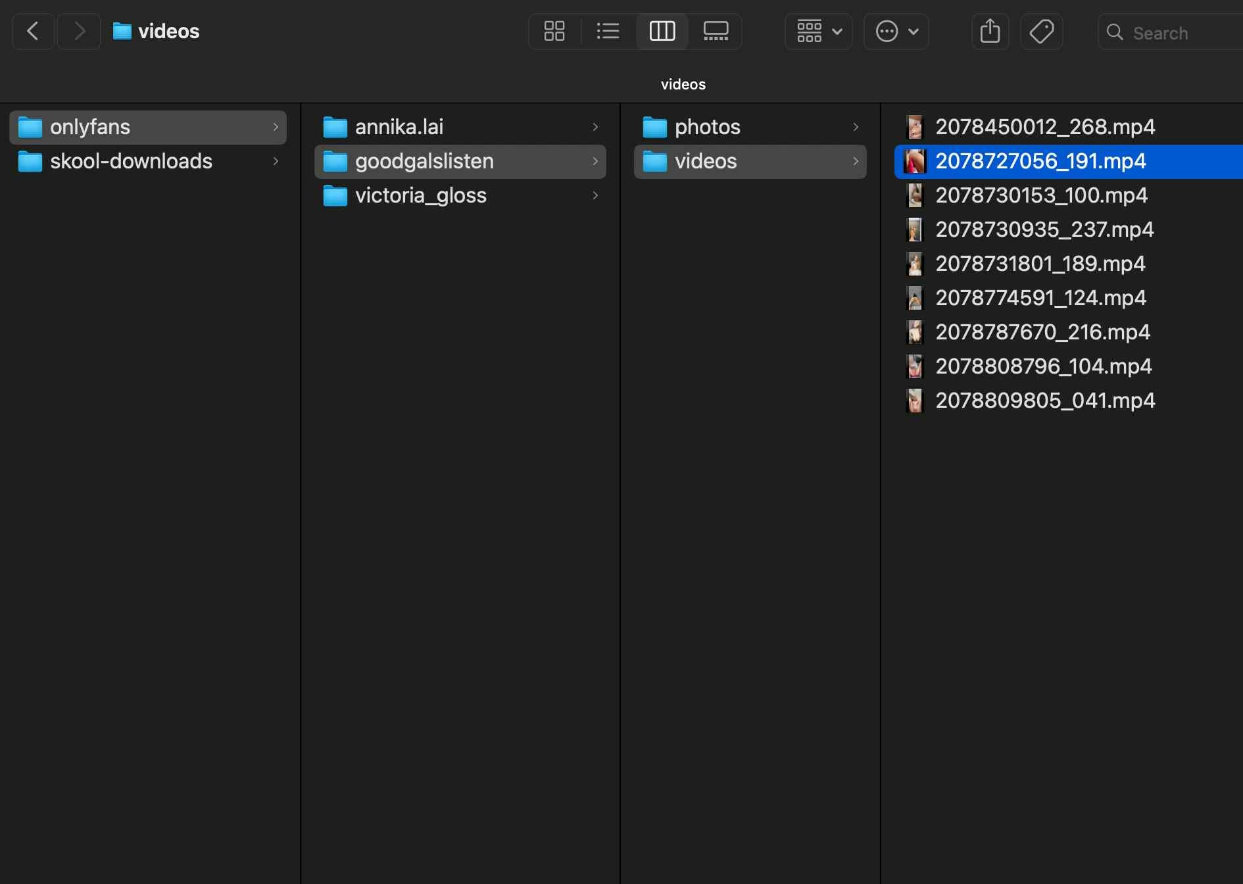
Task: Open the grouping options dropdown
Action: [x=817, y=31]
